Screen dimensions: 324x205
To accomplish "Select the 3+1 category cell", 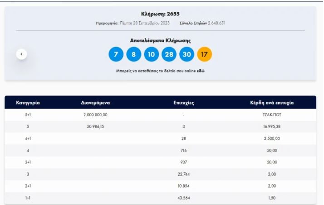I will coord(28,162).
